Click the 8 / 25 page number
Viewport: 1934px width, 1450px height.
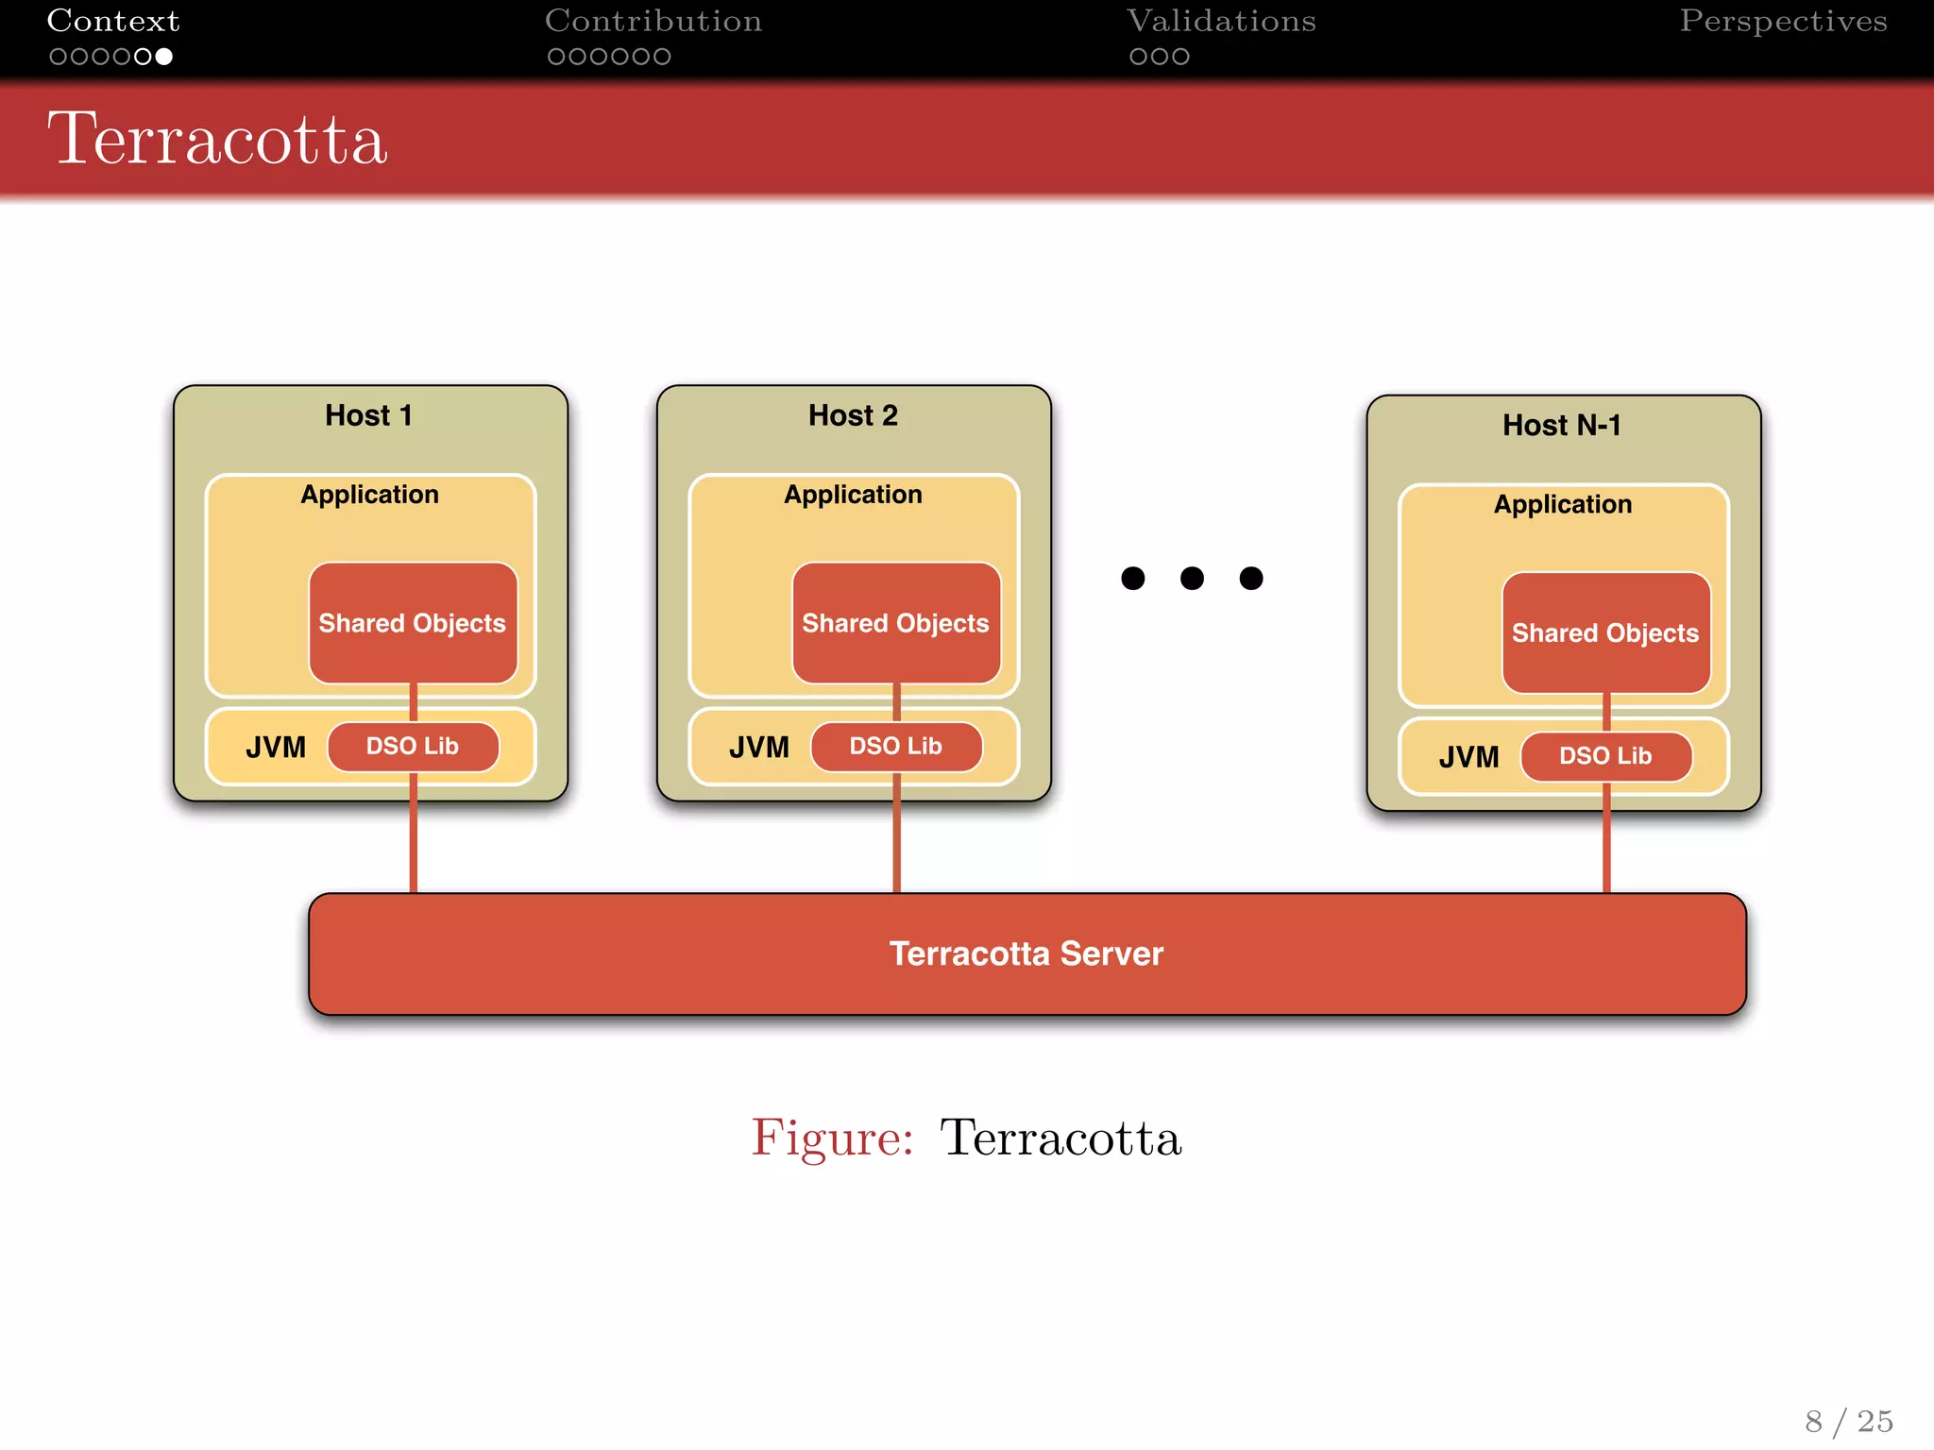click(x=1849, y=1422)
